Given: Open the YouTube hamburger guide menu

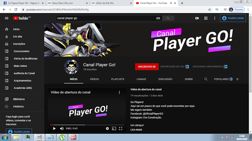Looking at the screenshot, I should (x=7, y=18).
